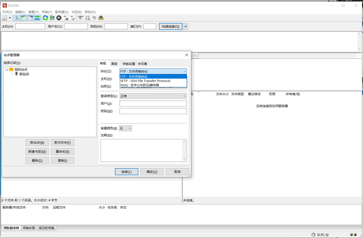The image size is (363, 238).
Task: Click the 密码(W) field in Site Manager
Action: coord(153,111)
